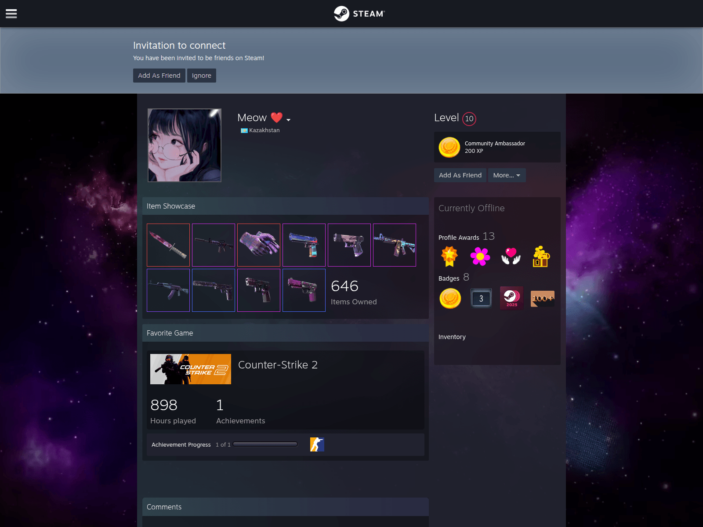This screenshot has width=703, height=527.
Task: Click the orange star ribbon award icon
Action: (x=449, y=256)
